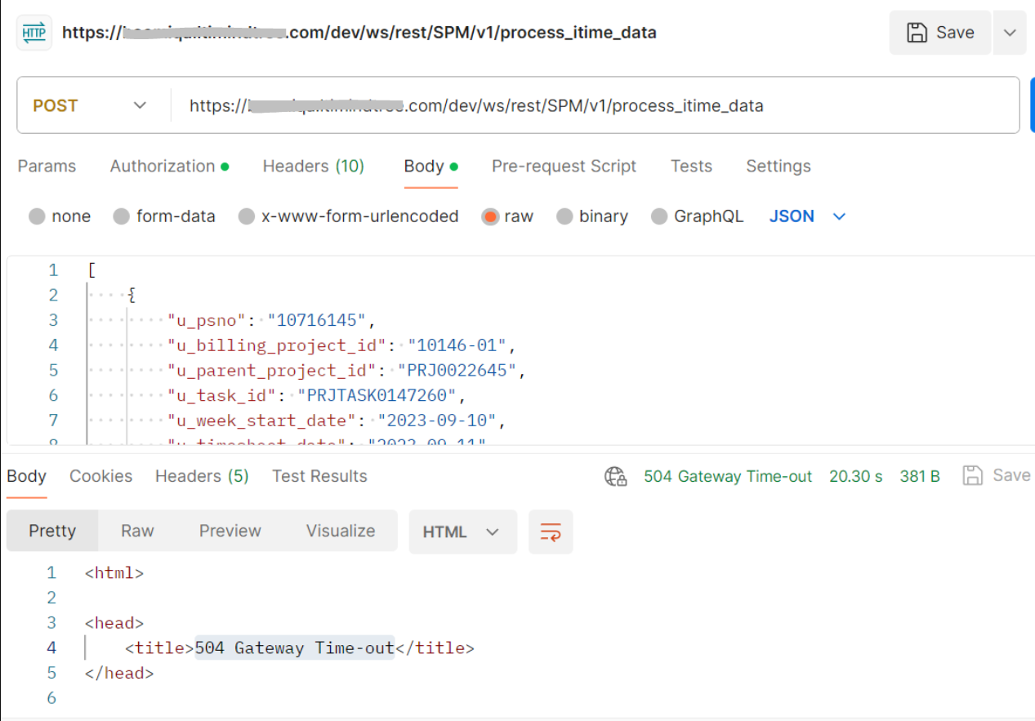Screen dimensions: 1035x721
Task: Open the HTML response format dropdown
Action: click(462, 532)
